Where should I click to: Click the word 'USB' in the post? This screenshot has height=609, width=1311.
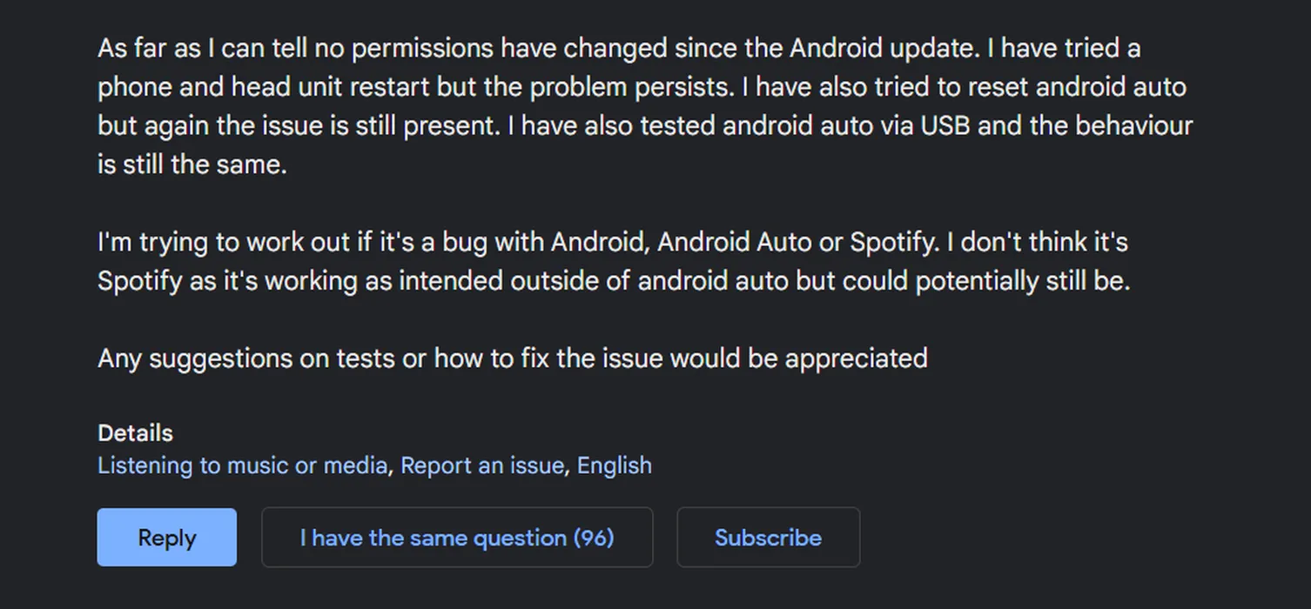(945, 125)
